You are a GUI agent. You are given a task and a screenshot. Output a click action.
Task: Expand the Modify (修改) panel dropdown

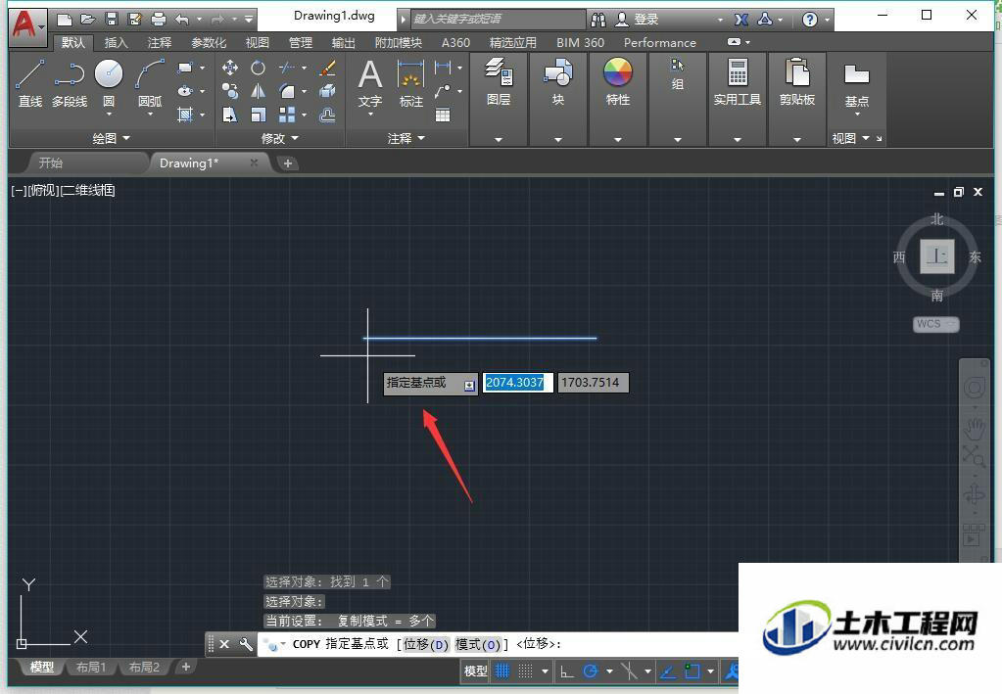pyautogui.click(x=279, y=138)
